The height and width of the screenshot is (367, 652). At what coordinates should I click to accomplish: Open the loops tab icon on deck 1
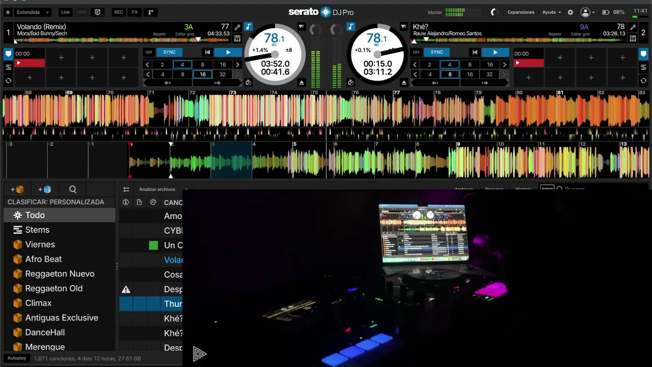click(x=8, y=81)
